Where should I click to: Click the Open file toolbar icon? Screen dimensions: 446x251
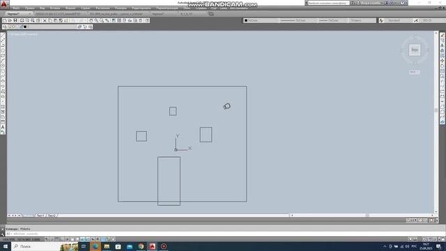click(10, 20)
